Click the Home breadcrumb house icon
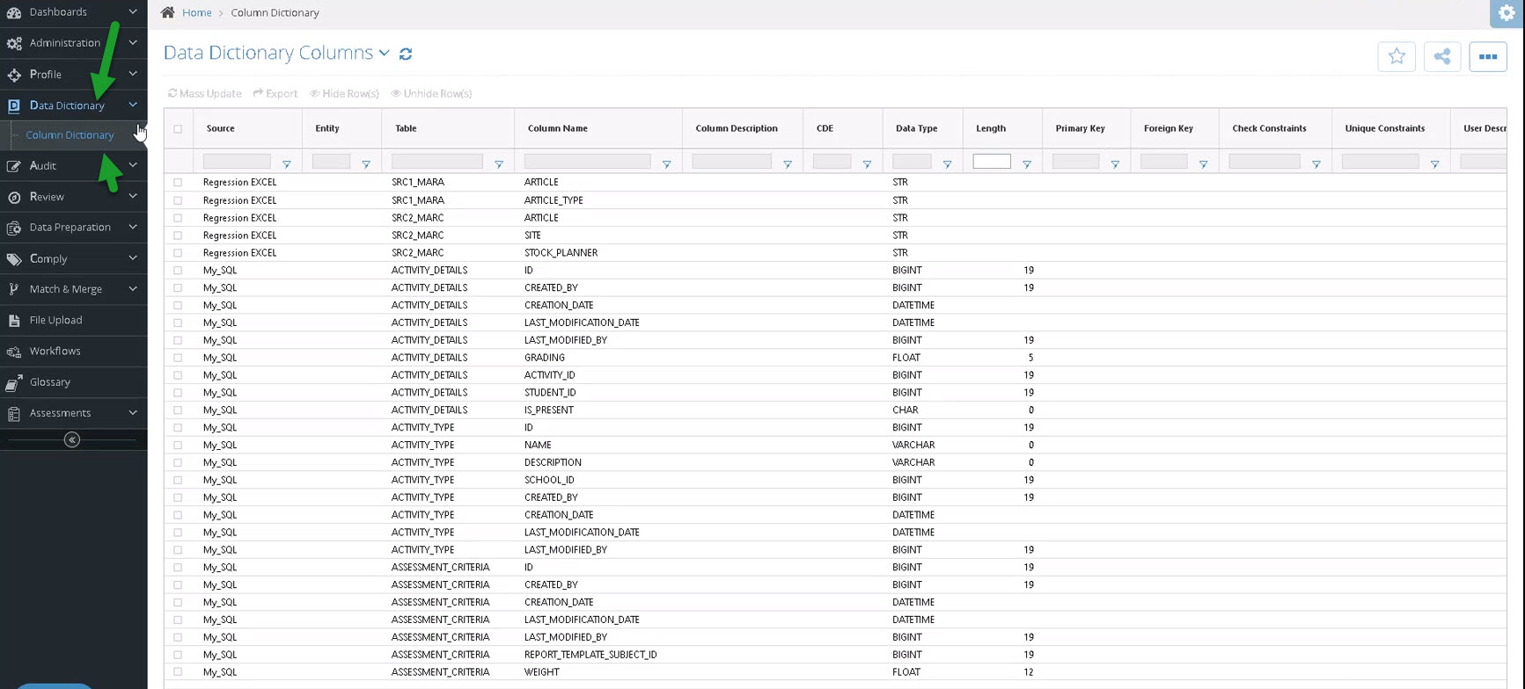 [167, 12]
